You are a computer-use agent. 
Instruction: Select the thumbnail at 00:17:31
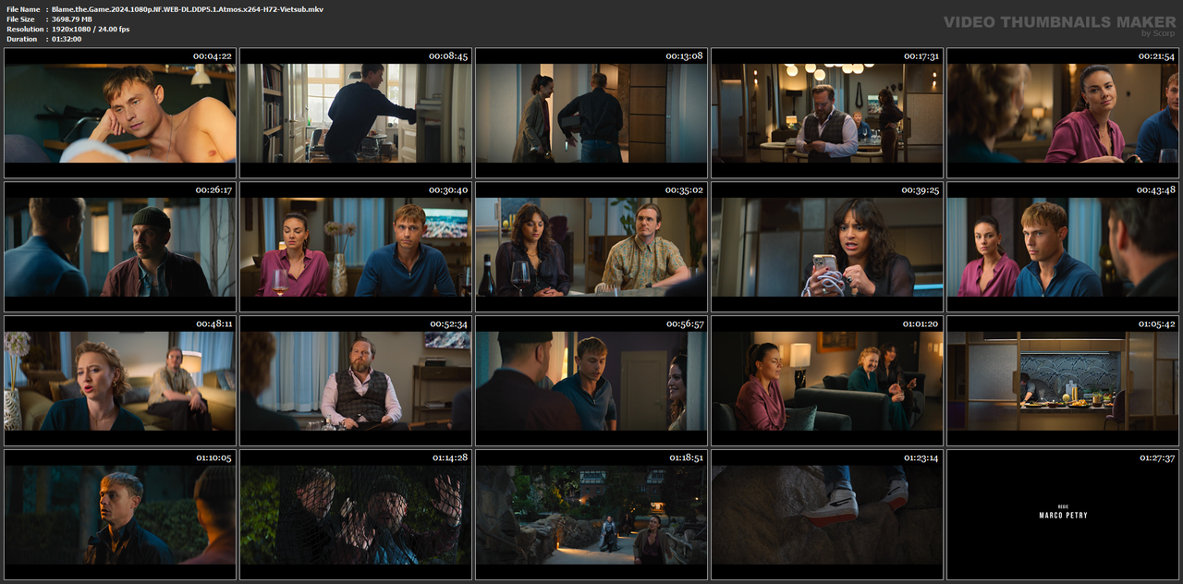(827, 113)
